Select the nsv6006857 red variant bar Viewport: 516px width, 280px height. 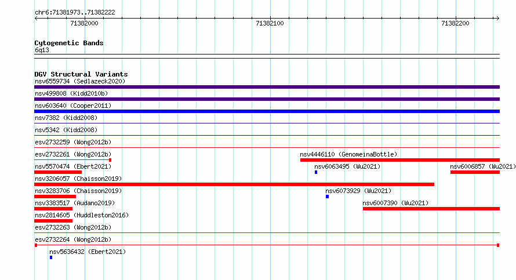pyautogui.click(x=475, y=172)
